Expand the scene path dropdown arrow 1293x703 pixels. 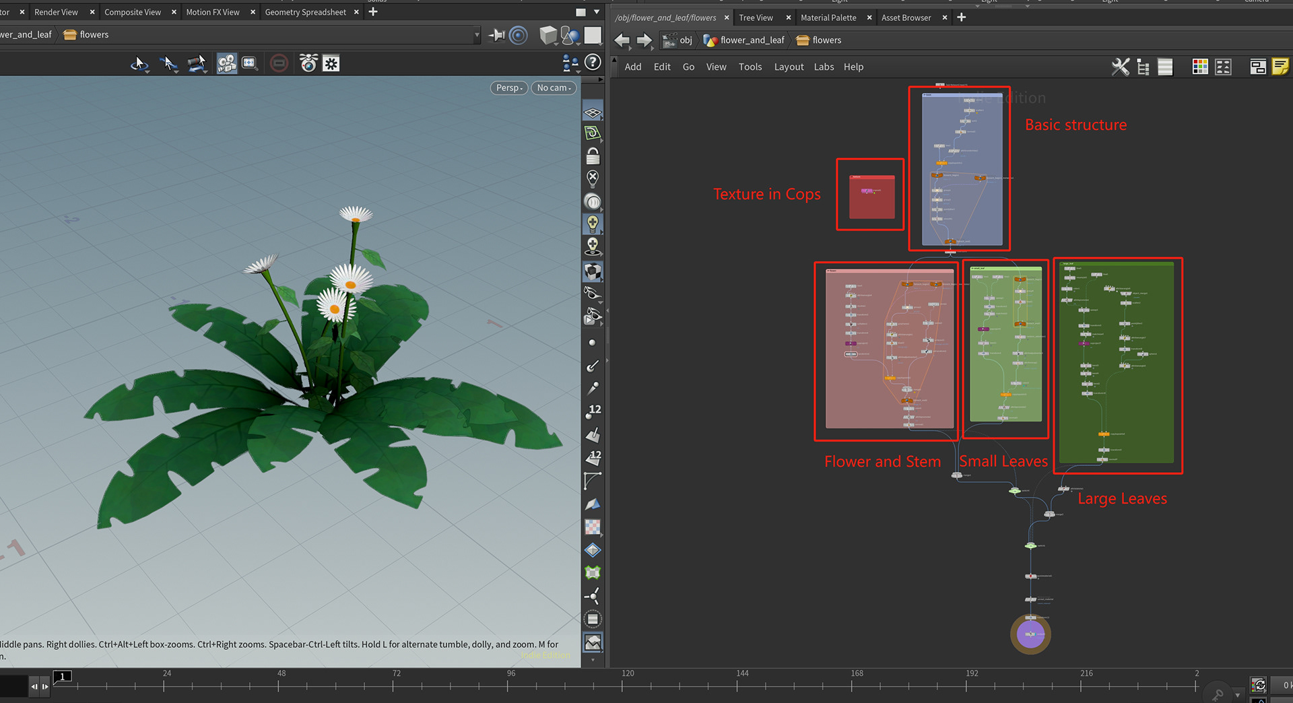coord(477,35)
